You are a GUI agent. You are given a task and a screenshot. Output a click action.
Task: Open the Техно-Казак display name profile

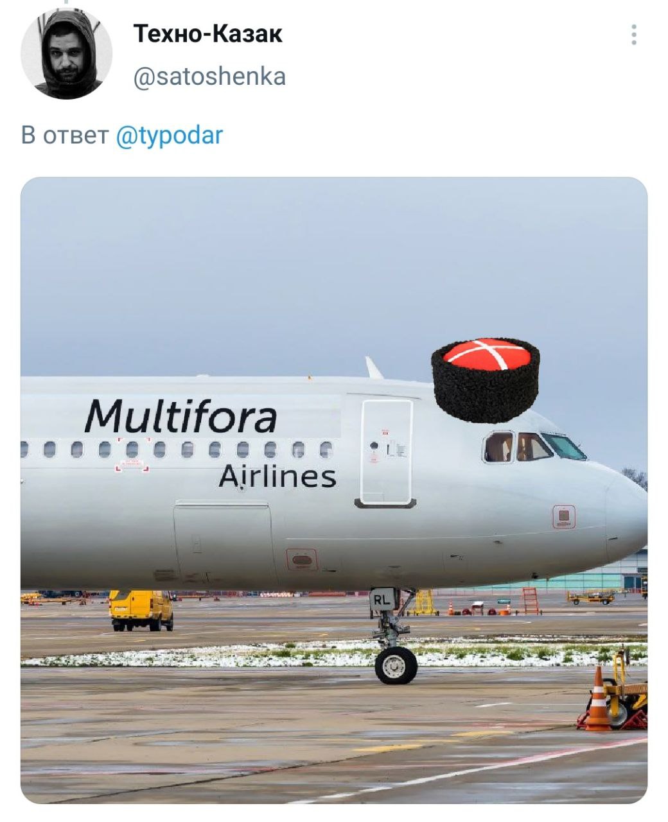(x=208, y=33)
